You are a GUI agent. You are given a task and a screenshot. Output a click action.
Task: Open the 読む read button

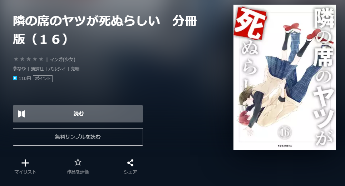(x=78, y=114)
